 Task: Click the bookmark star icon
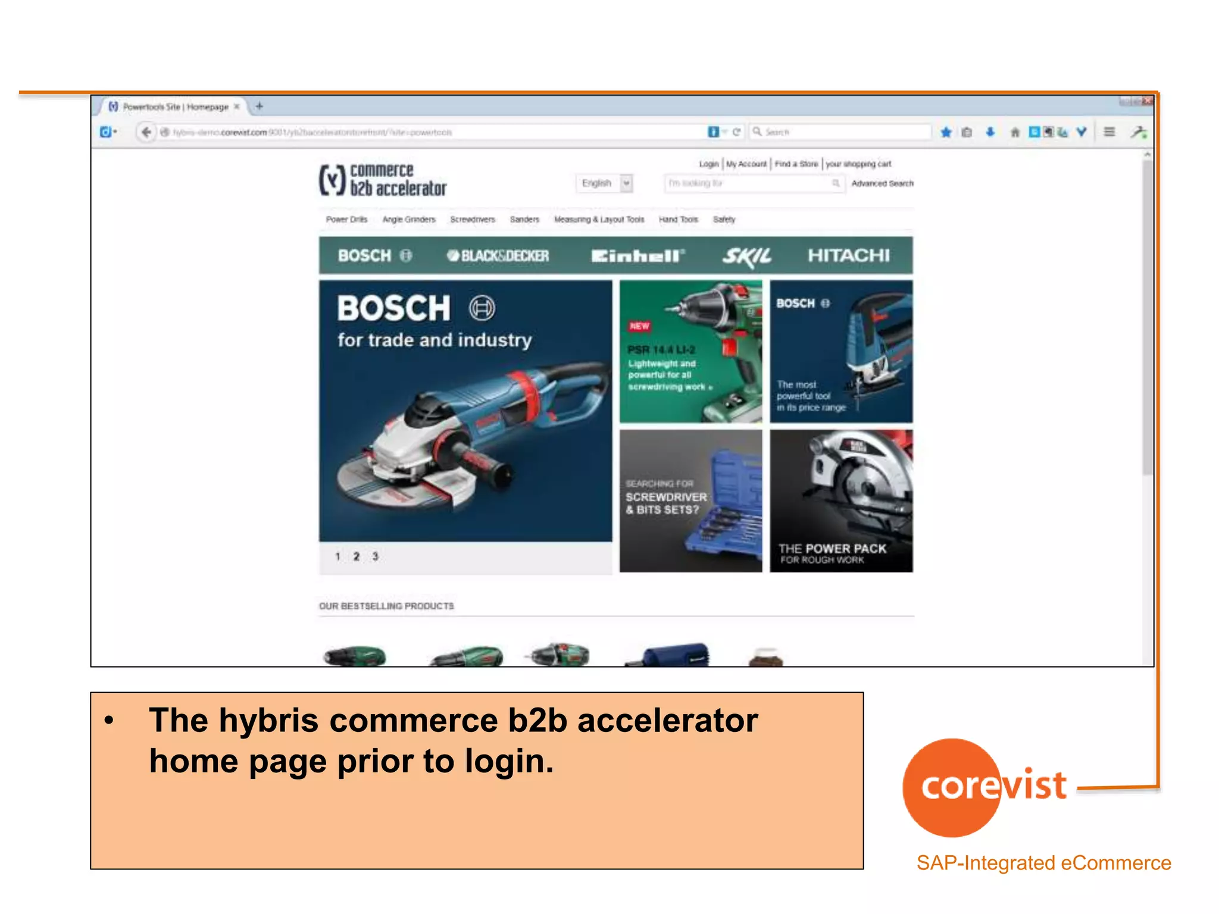[x=946, y=132]
